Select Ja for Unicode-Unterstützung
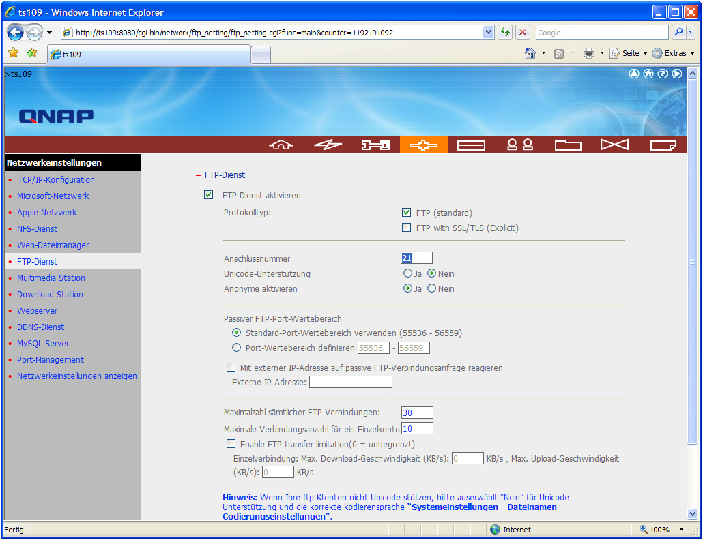The image size is (703, 540). point(408,274)
